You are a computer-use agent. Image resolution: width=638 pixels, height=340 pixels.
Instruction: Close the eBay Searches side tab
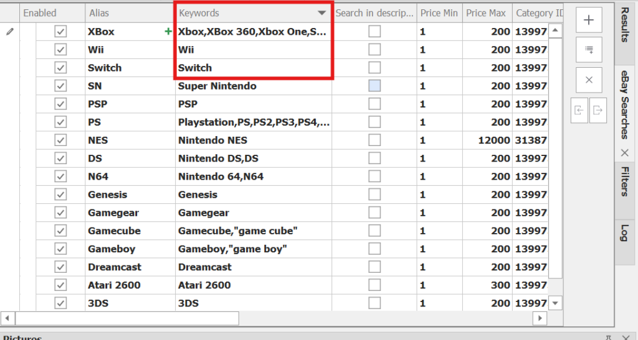coord(624,153)
